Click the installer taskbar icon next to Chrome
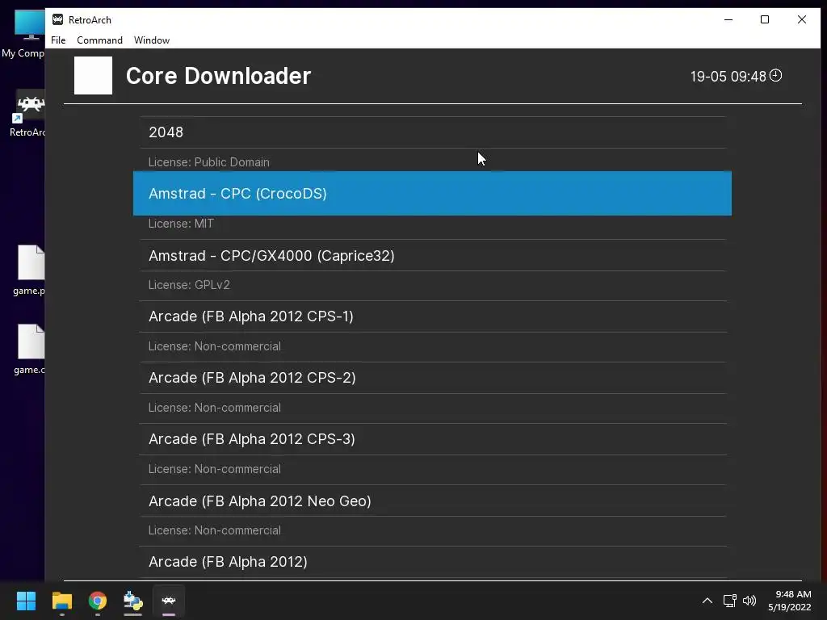Viewport: 827px width, 620px height. click(133, 601)
